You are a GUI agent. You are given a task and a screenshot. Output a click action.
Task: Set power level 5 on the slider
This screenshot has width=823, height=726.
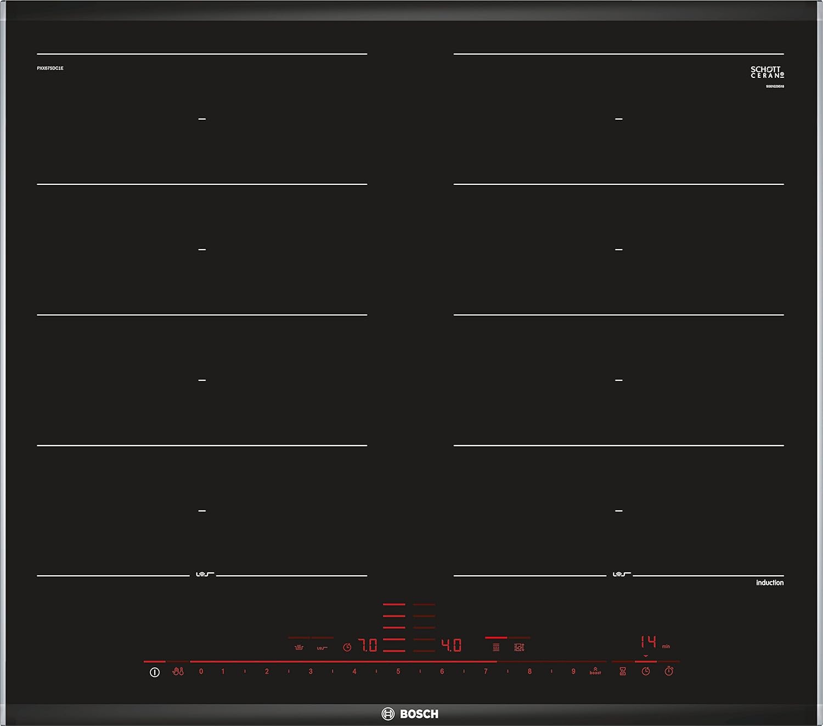point(398,671)
